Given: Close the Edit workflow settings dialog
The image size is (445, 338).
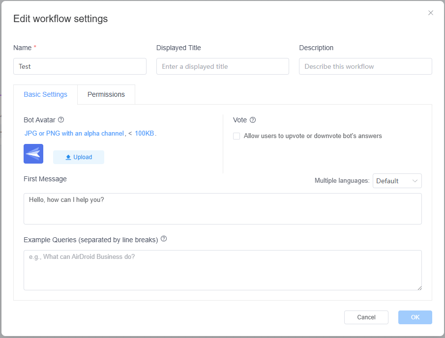Looking at the screenshot, I should coord(431,13).
